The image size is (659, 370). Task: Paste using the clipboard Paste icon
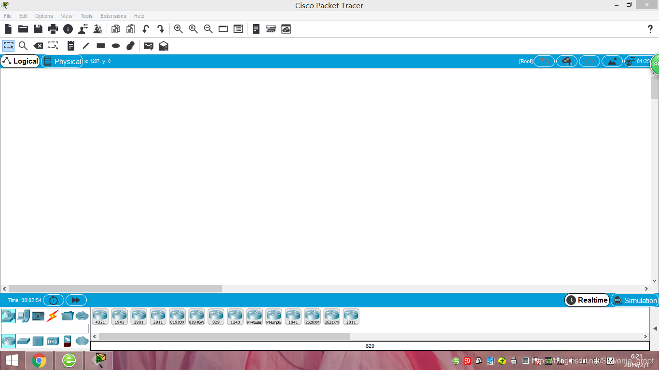(131, 29)
